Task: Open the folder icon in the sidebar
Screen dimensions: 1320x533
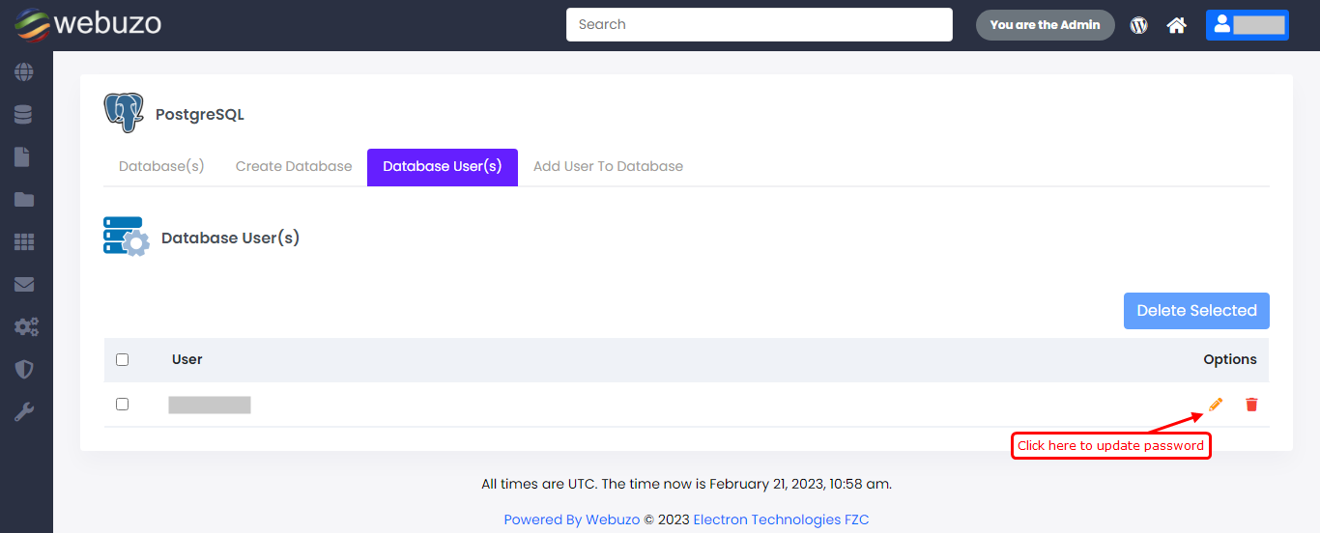Action: pyautogui.click(x=24, y=200)
